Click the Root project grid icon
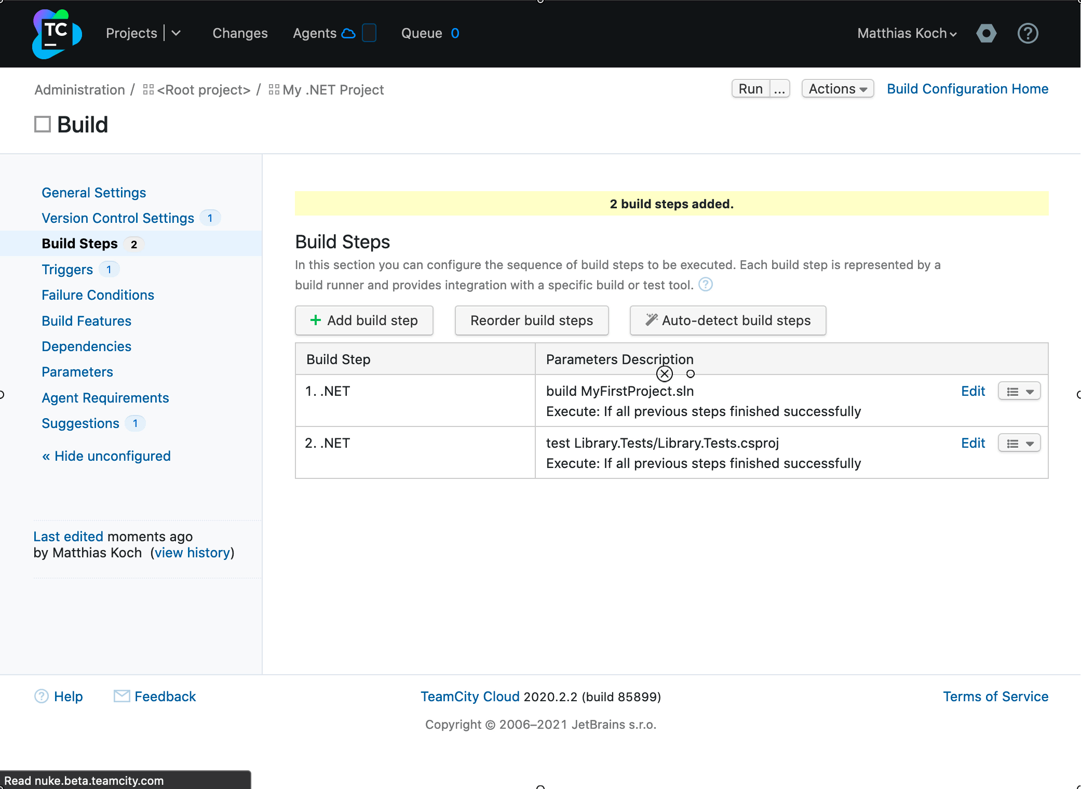The width and height of the screenshot is (1081, 789). pos(148,90)
